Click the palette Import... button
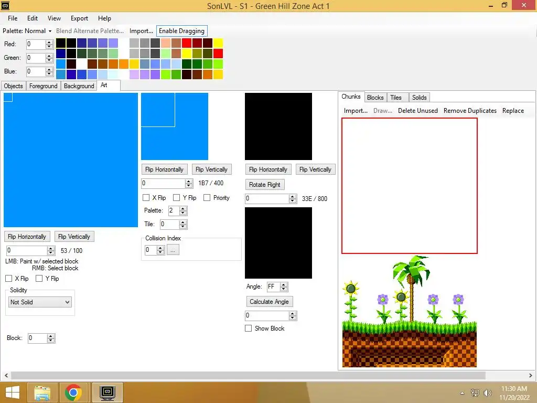Viewport: 537px width, 403px height. point(141,31)
